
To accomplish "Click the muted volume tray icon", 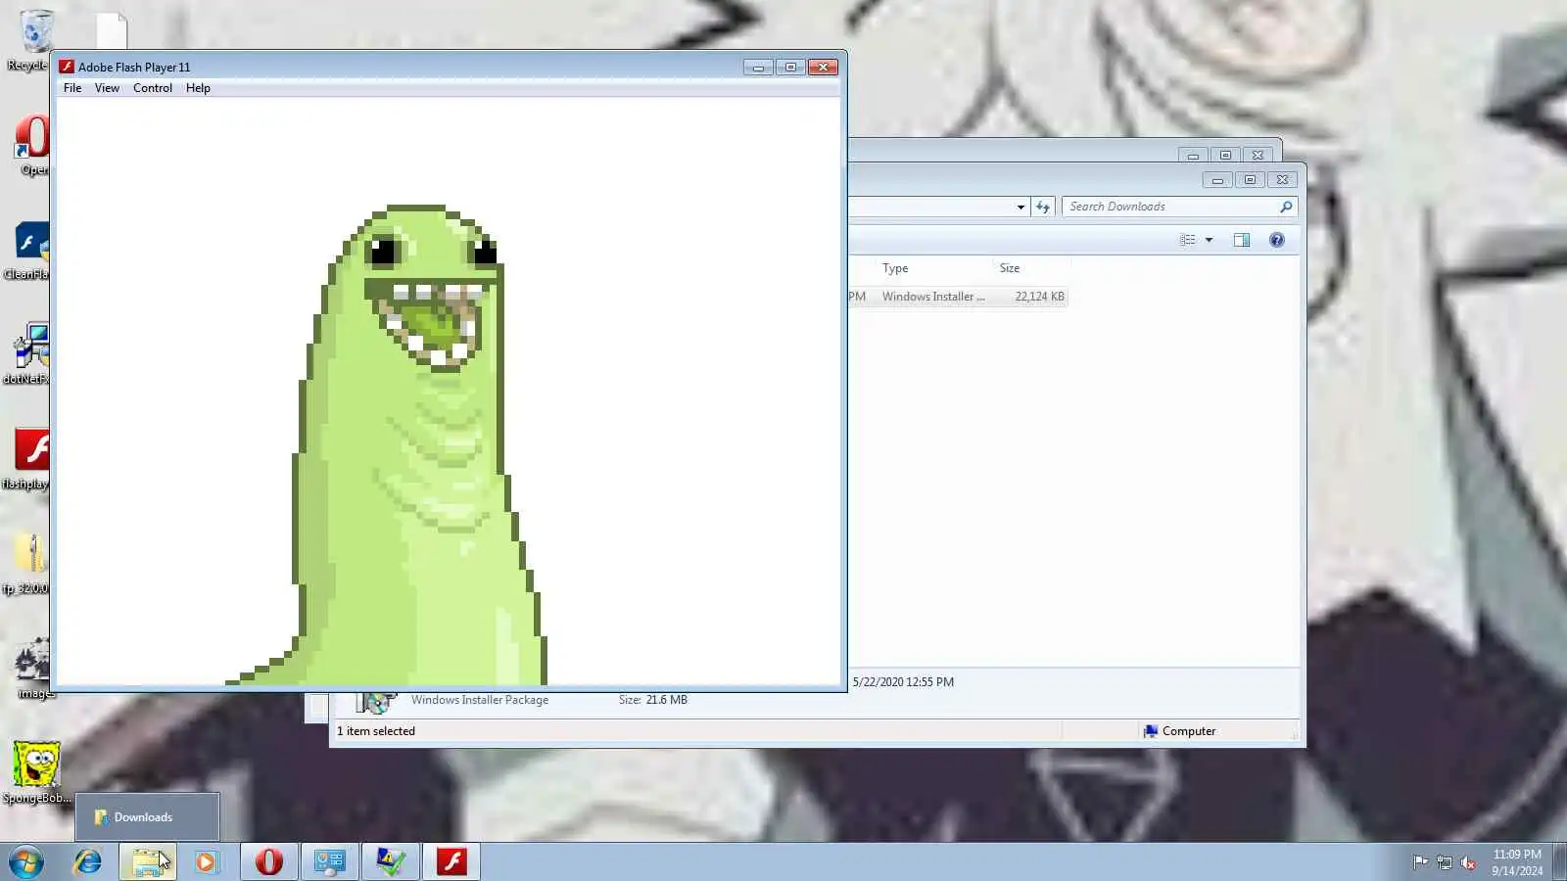I will (x=1468, y=862).
